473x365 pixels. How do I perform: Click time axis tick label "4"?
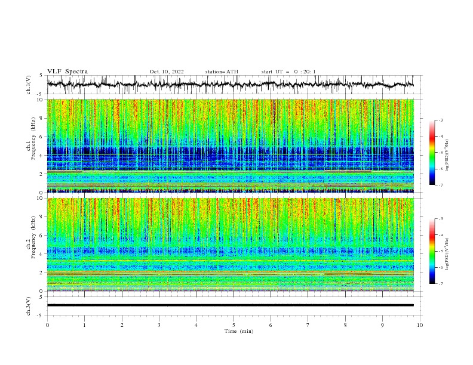tap(196, 325)
